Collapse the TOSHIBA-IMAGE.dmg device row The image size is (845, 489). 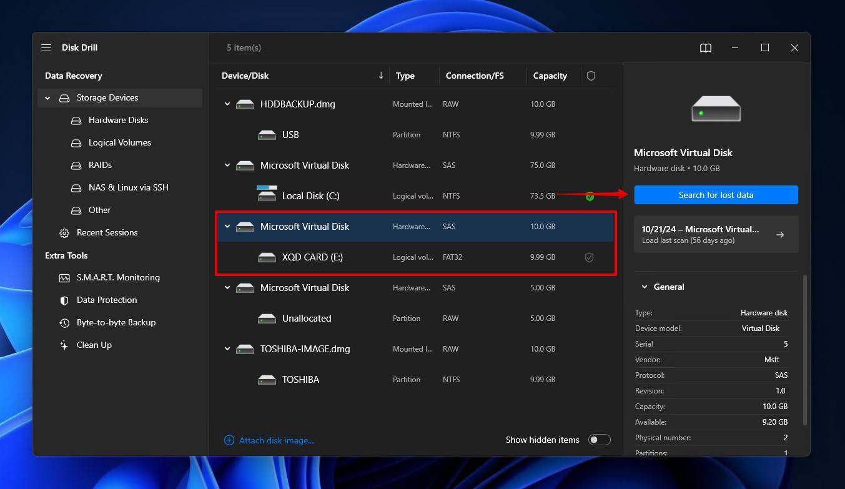pos(227,349)
